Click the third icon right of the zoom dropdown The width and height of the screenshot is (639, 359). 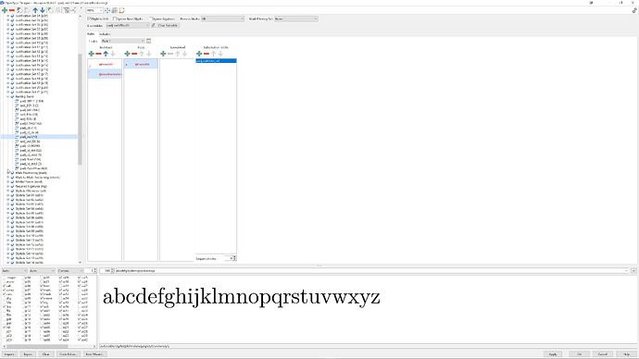click(121, 10)
